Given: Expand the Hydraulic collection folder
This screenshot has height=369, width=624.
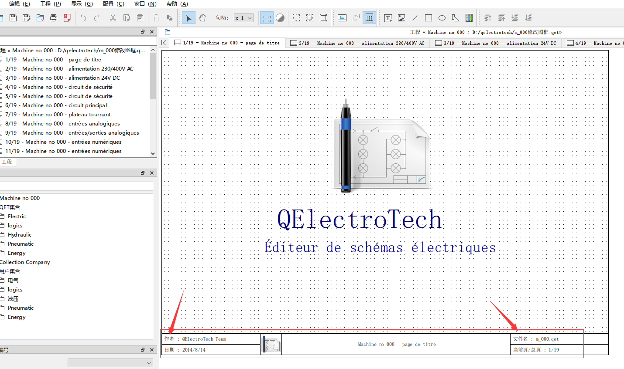Looking at the screenshot, I should coord(20,234).
